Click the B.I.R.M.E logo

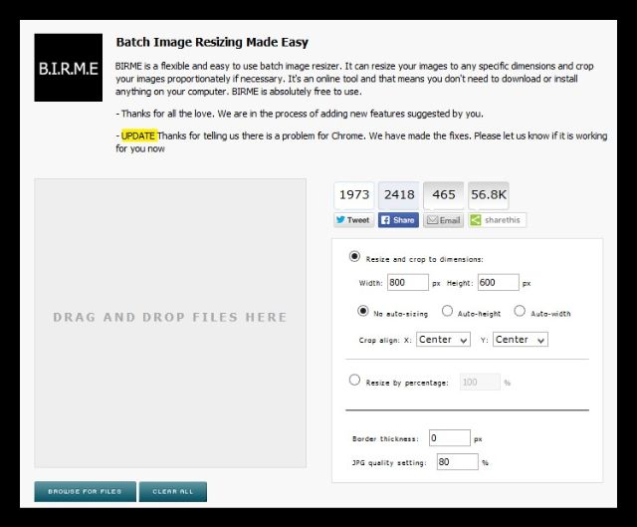click(x=69, y=68)
